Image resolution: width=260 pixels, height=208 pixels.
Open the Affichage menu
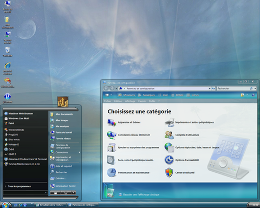[x=130, y=101]
